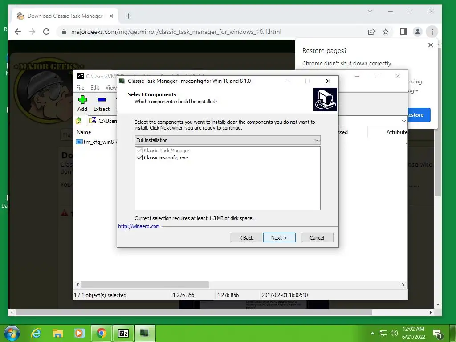Viewport: 456px width, 342px height.
Task: Click the taskbar clock and date
Action: 414,333
